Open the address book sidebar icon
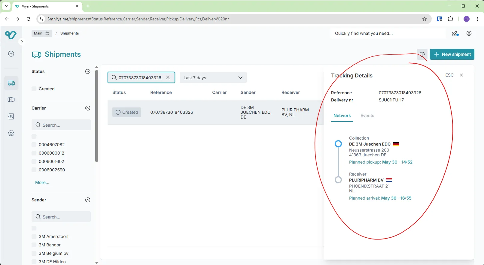Viewport: 484px width, 265px height. 11,116
